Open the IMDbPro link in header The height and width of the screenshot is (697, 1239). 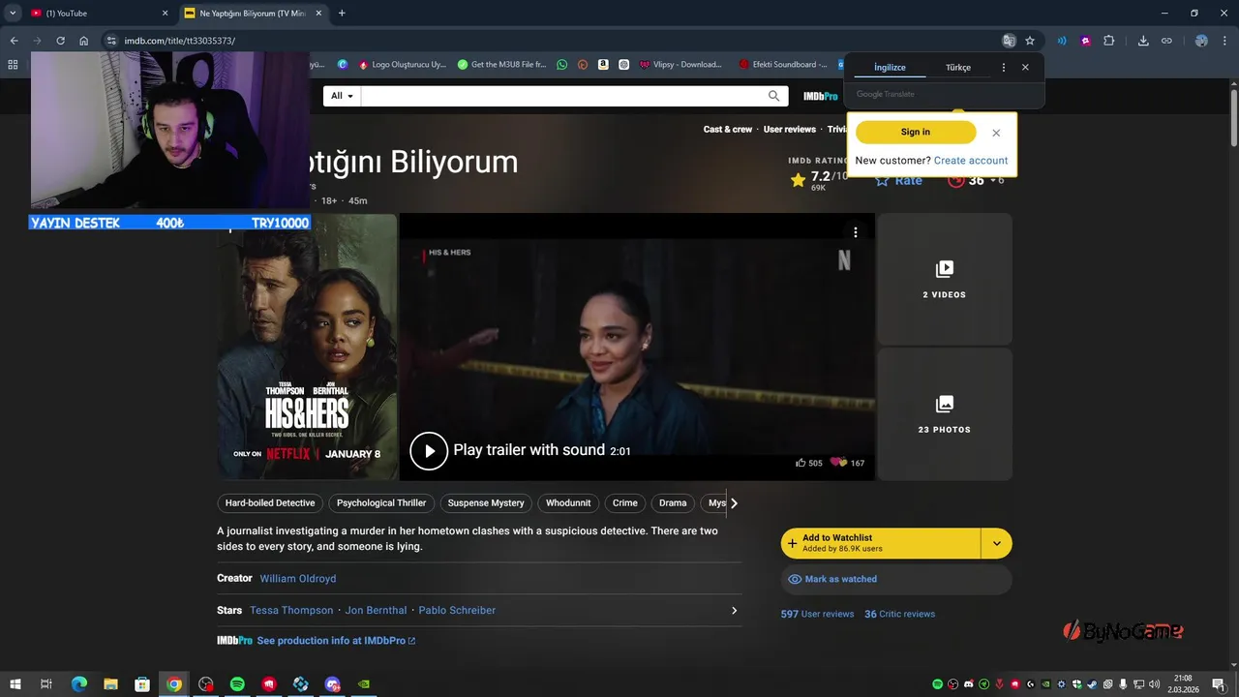coord(821,96)
